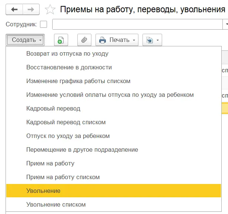Click into the Сотрудник input field
This screenshot has width=228, height=214.
tap(137, 24)
